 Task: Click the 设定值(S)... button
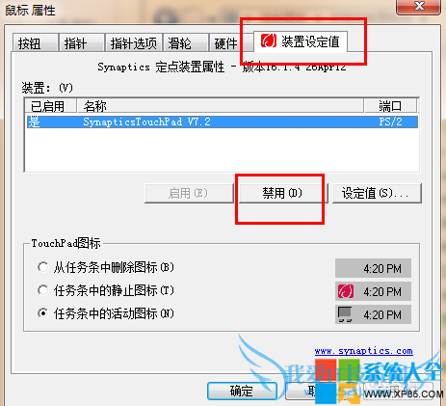(377, 193)
